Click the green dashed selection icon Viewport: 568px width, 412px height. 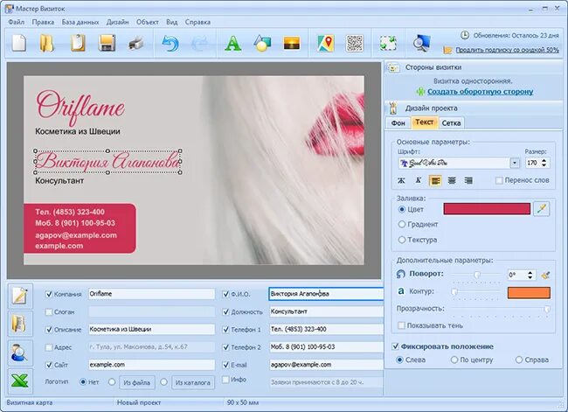click(388, 44)
